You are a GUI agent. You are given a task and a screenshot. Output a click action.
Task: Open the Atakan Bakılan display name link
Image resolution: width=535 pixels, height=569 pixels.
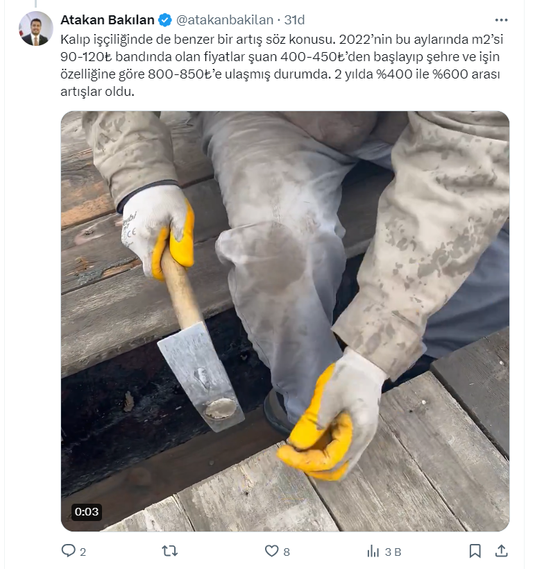[x=108, y=20]
